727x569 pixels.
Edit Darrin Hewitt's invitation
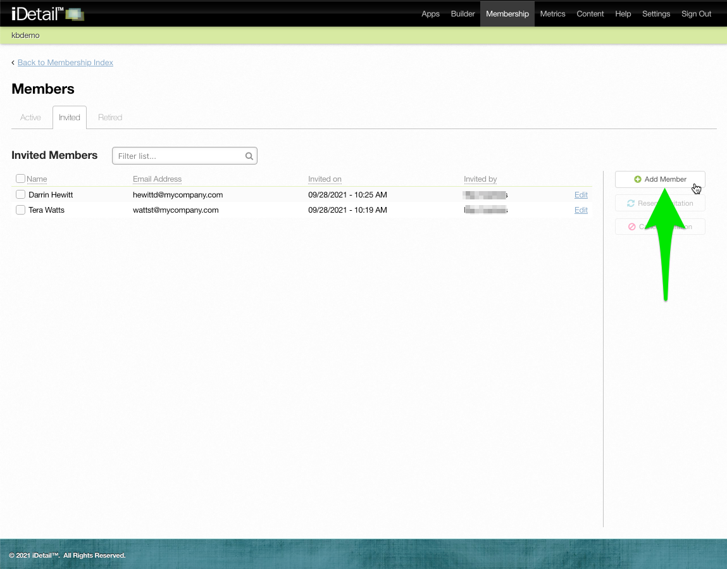(x=581, y=195)
